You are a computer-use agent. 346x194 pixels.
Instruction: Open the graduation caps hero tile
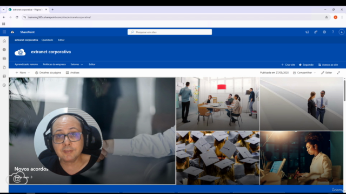coord(218,158)
